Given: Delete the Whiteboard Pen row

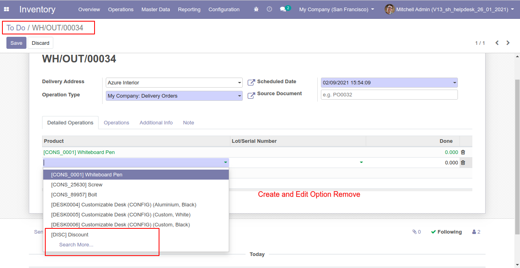Looking at the screenshot, I should pos(463,152).
